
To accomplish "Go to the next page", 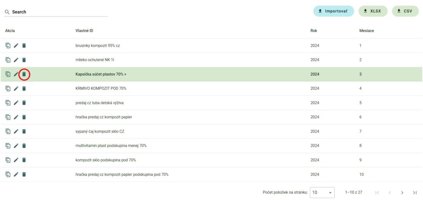I will pyautogui.click(x=402, y=193).
